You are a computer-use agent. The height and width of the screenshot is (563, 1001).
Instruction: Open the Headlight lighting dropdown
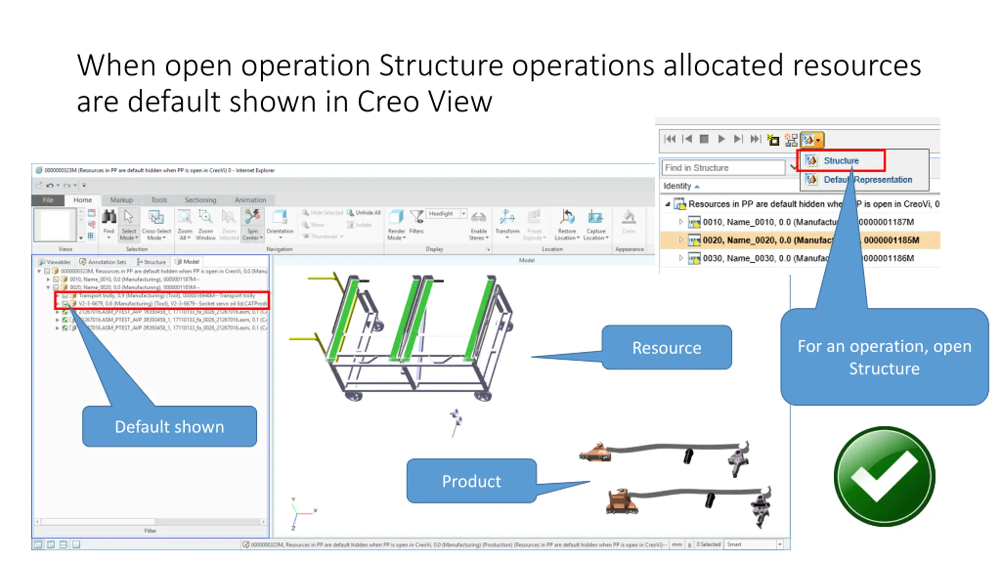(464, 213)
